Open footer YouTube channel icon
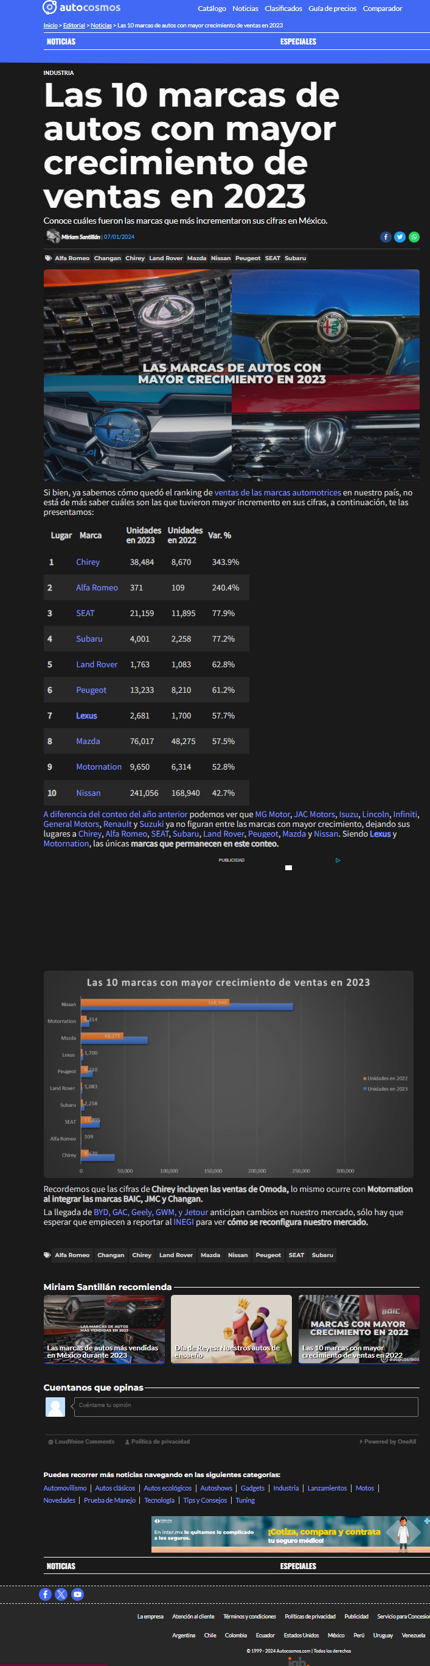 [77, 1594]
